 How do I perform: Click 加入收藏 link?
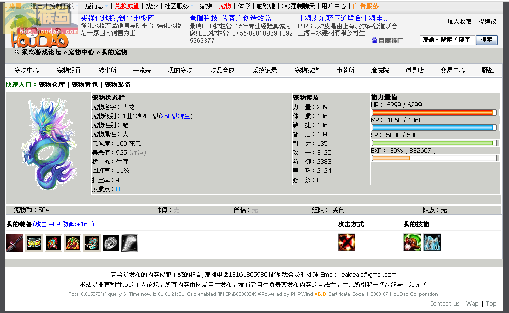(x=459, y=22)
